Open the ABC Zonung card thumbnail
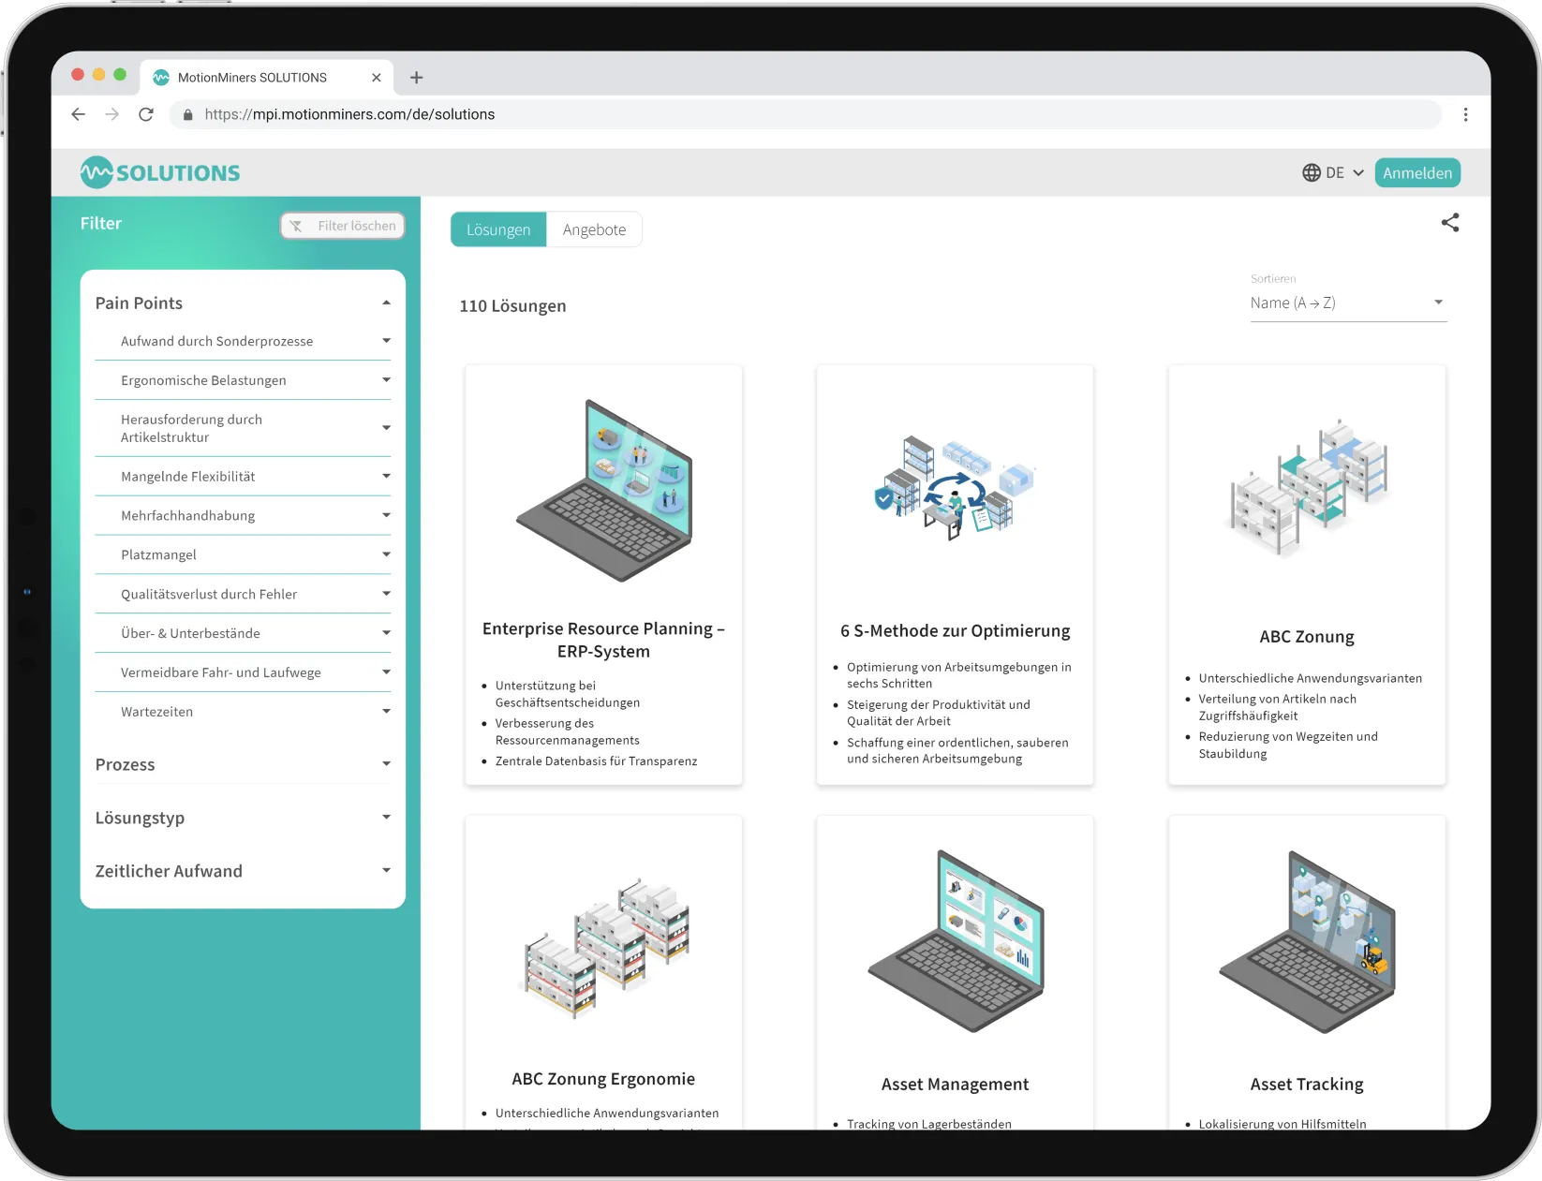Image resolution: width=1542 pixels, height=1181 pixels. [x=1306, y=489]
